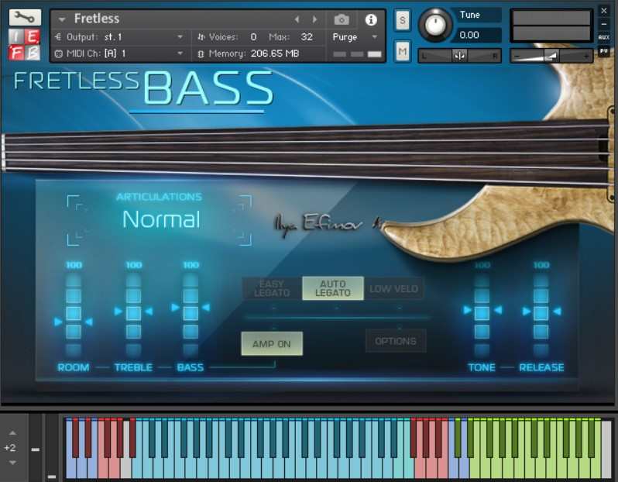Open the OPTIONS button

[395, 341]
